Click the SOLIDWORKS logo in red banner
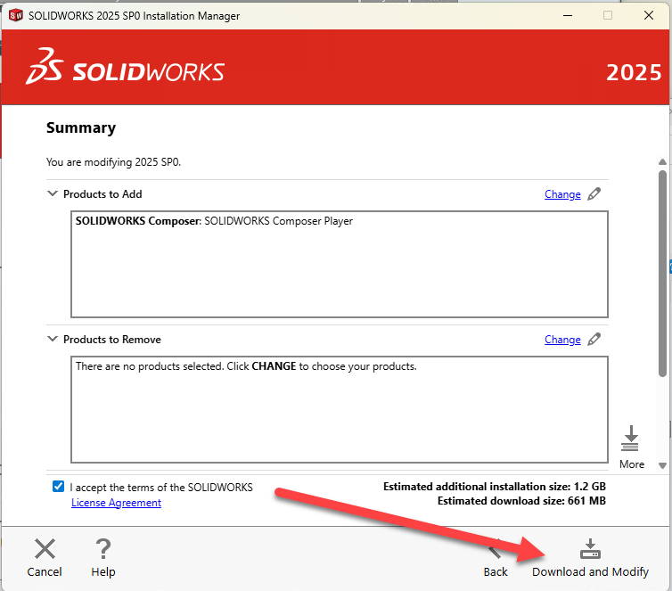The width and height of the screenshot is (672, 591). (x=125, y=67)
